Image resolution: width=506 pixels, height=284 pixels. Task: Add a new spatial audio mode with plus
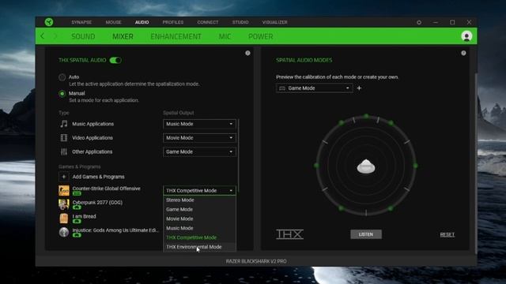tap(359, 88)
